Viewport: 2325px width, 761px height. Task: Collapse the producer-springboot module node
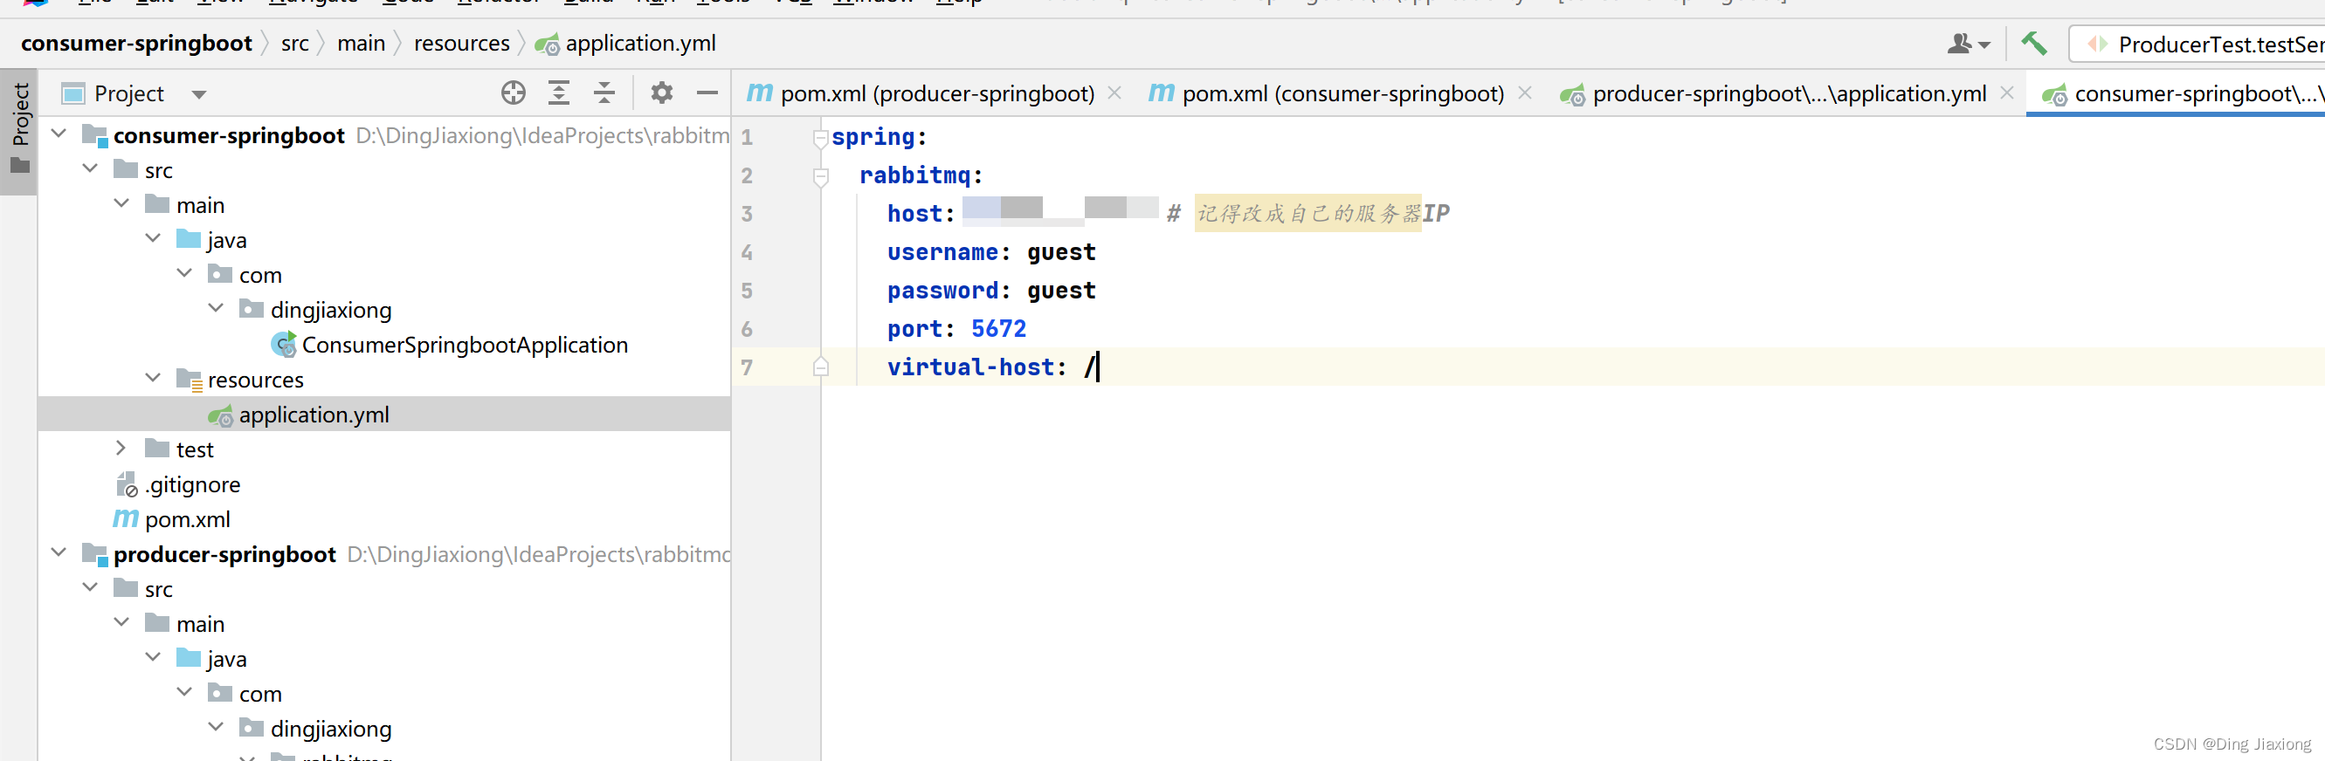pos(59,552)
